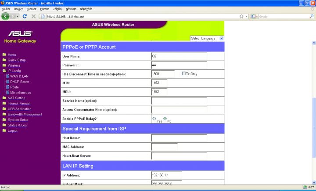Click the Host Name input field

179,138
